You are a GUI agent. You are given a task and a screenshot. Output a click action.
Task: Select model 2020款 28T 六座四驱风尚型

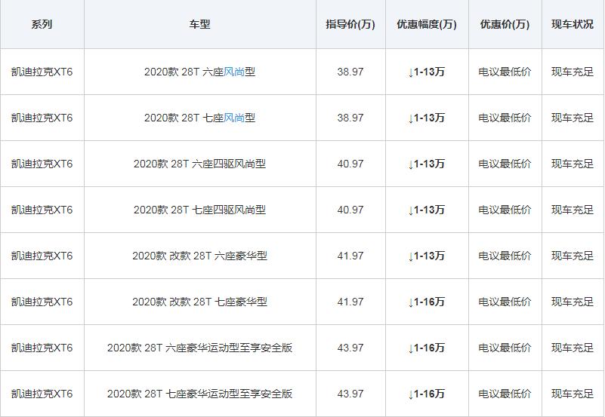pos(199,164)
